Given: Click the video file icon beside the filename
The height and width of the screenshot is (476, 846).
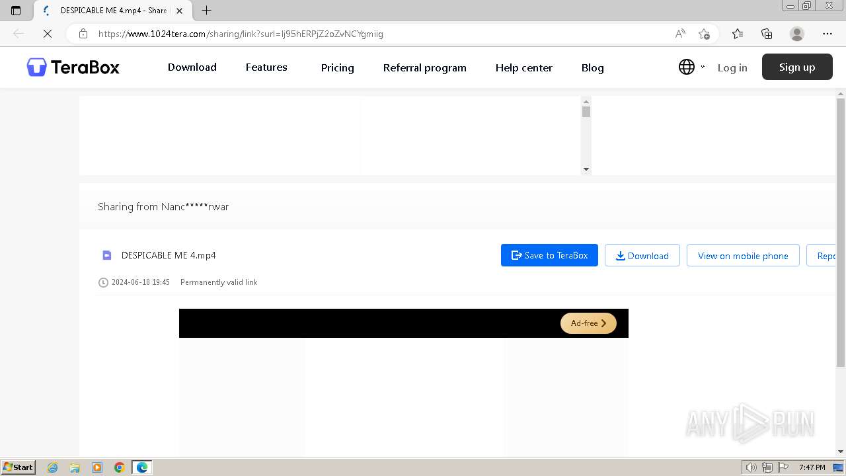Looking at the screenshot, I should point(107,255).
